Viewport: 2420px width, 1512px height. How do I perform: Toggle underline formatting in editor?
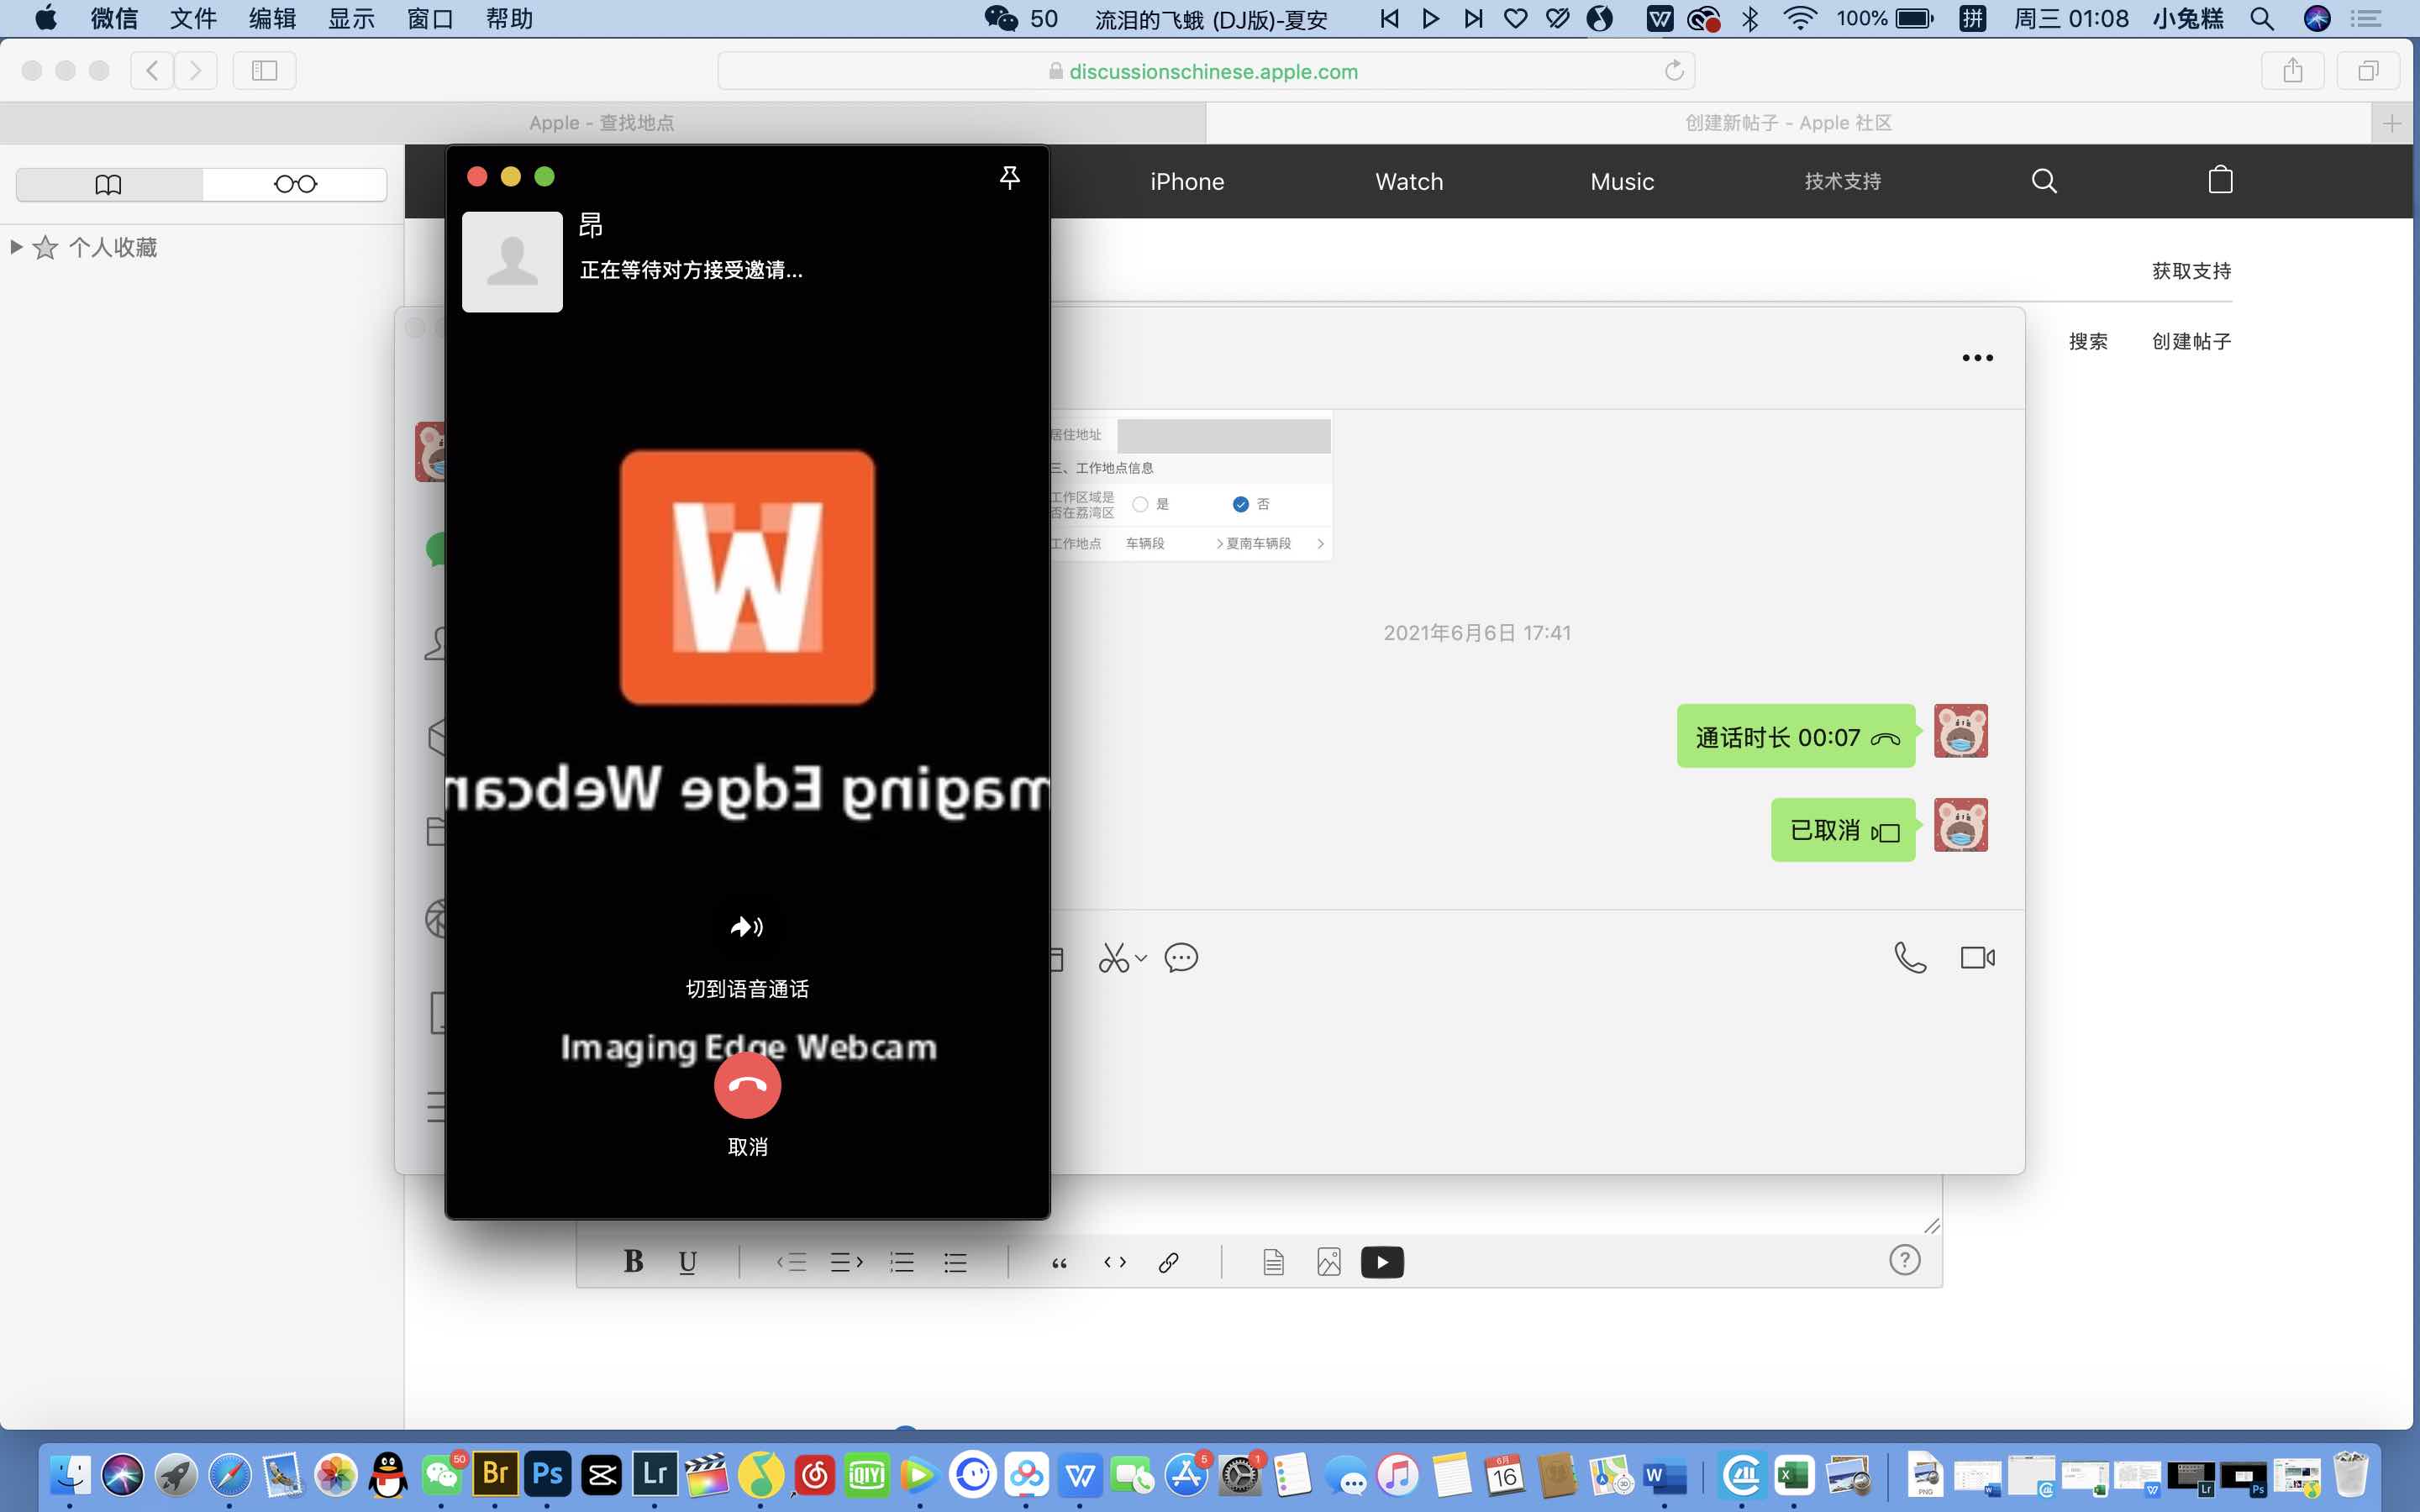point(687,1262)
